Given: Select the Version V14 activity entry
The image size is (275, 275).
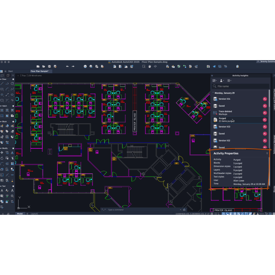Looking at the screenshot, I should (x=237, y=99).
